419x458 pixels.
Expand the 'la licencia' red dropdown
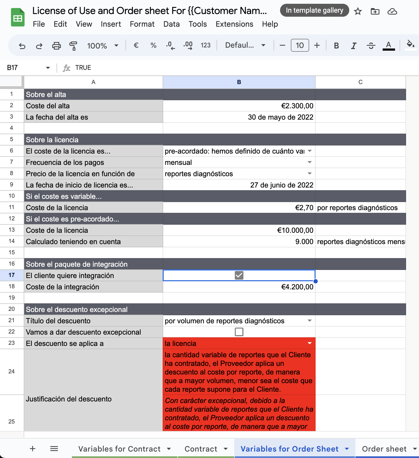pyautogui.click(x=309, y=343)
